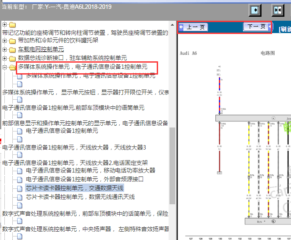Select 带加热和冷却元件的饮料罐托架 tree label

tap(58, 41)
